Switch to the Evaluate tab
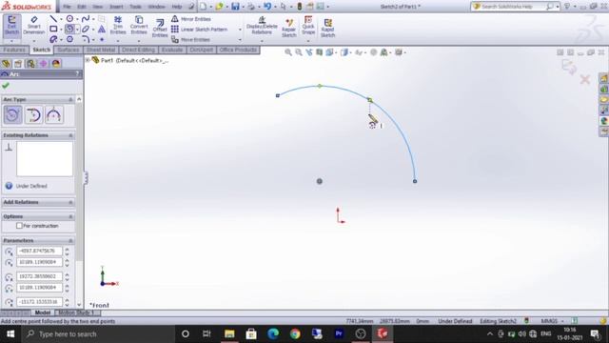 coord(172,50)
